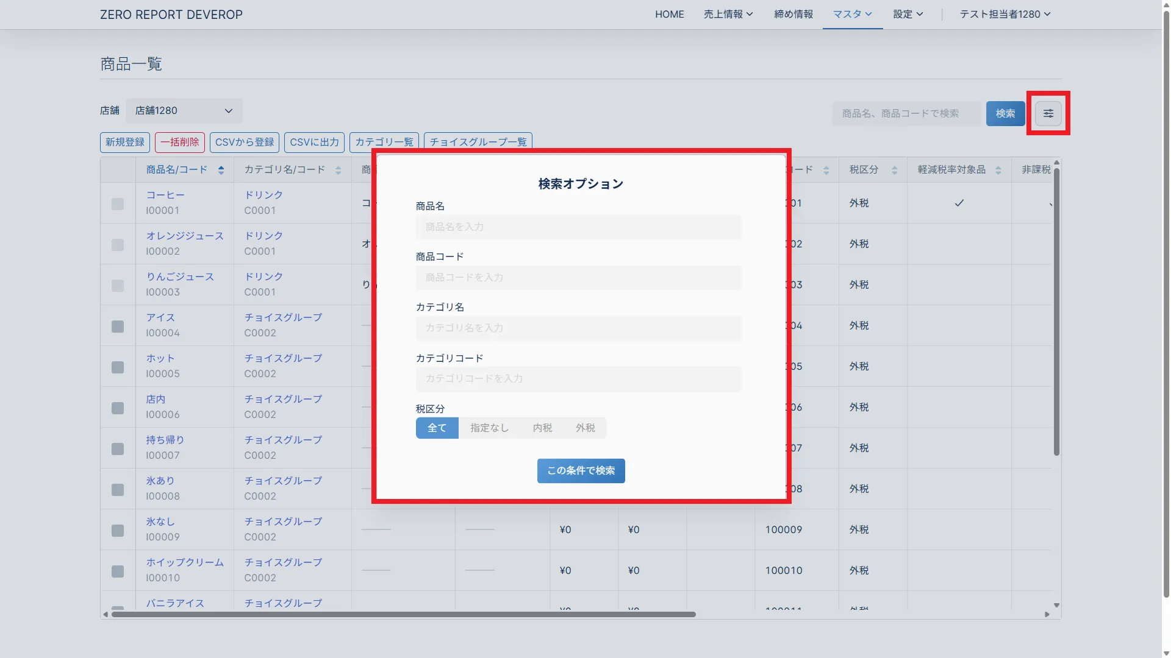The image size is (1171, 658).
Task: Select 内税 tax type option
Action: (x=542, y=428)
